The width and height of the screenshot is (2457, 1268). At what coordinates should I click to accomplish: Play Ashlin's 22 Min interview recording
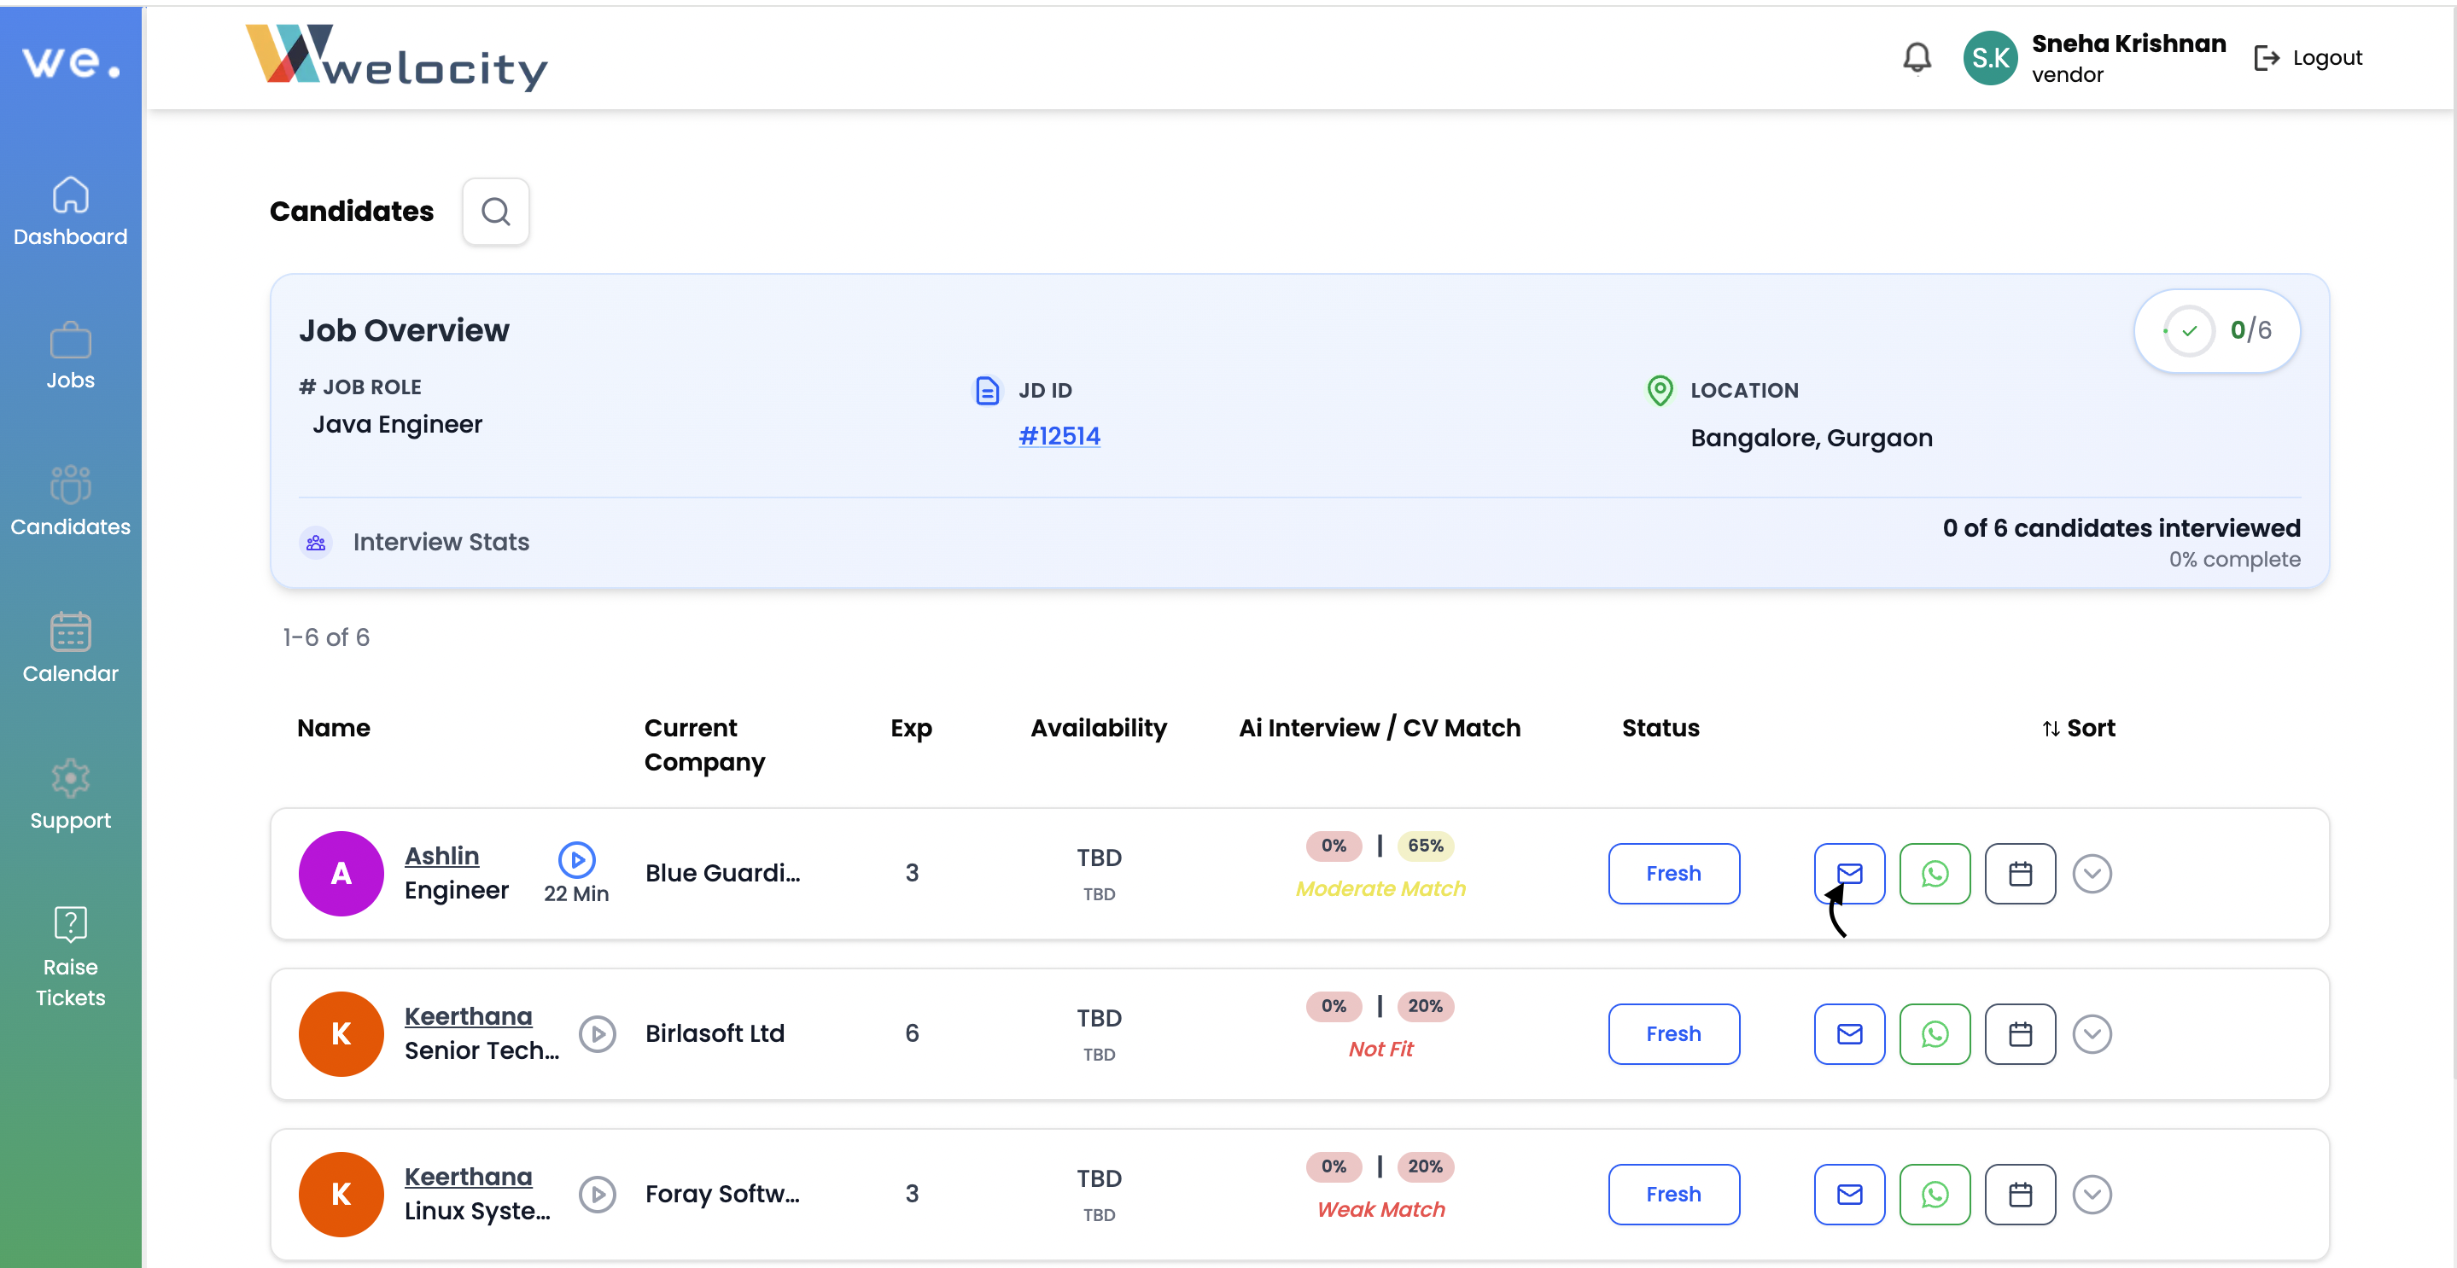click(576, 859)
